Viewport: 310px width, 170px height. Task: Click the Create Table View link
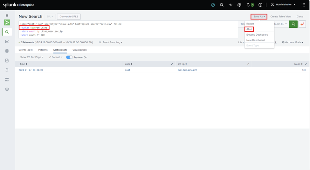[x=281, y=17]
